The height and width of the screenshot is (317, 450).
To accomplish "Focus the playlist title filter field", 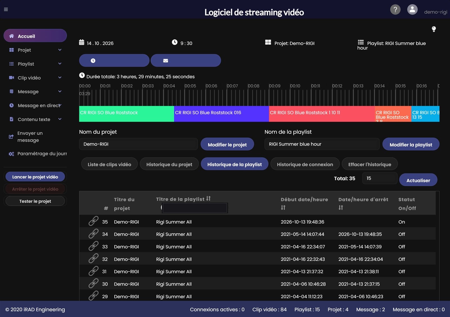I will [x=195, y=208].
